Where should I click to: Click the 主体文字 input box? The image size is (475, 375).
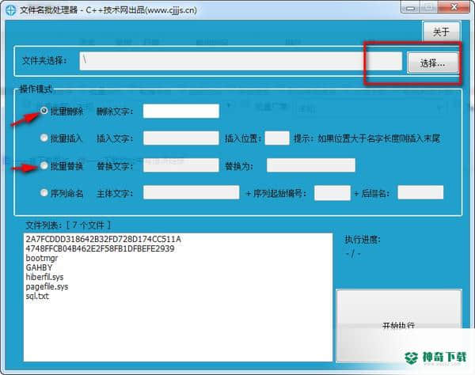click(191, 192)
